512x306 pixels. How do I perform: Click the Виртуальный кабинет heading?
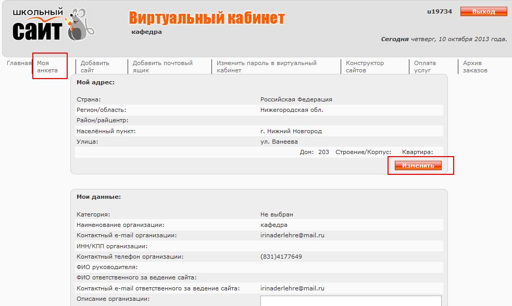click(x=207, y=18)
